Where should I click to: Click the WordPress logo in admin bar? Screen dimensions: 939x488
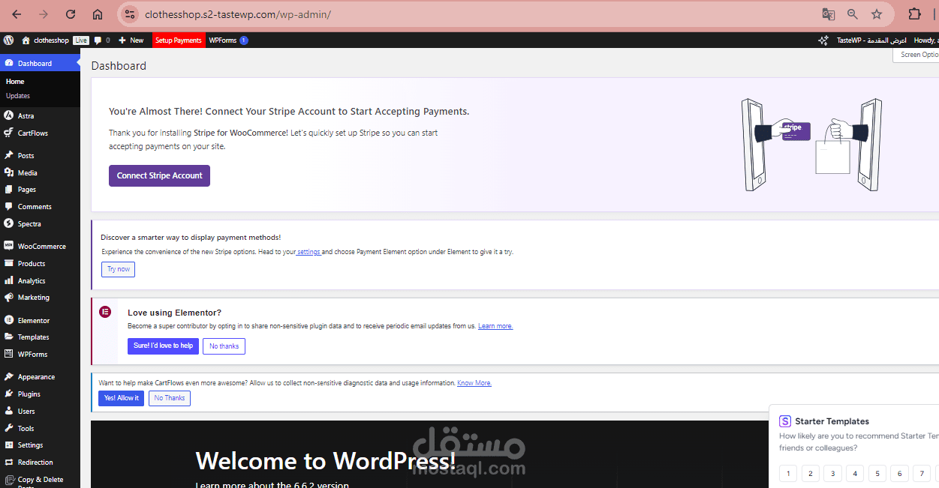click(8, 40)
